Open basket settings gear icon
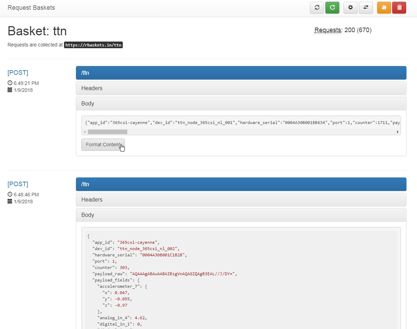Image resolution: width=417 pixels, height=329 pixels. tap(351, 8)
